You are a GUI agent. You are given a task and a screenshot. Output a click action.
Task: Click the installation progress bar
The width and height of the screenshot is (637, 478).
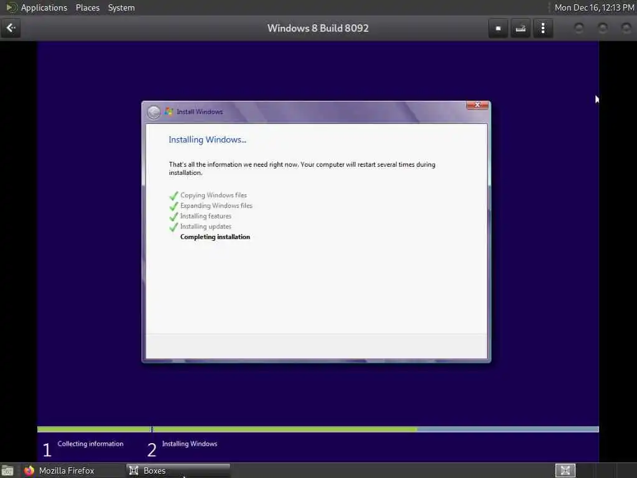click(x=318, y=429)
